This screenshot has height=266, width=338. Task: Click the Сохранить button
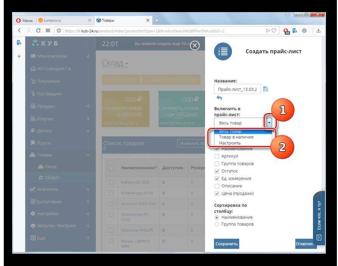pos(227,244)
